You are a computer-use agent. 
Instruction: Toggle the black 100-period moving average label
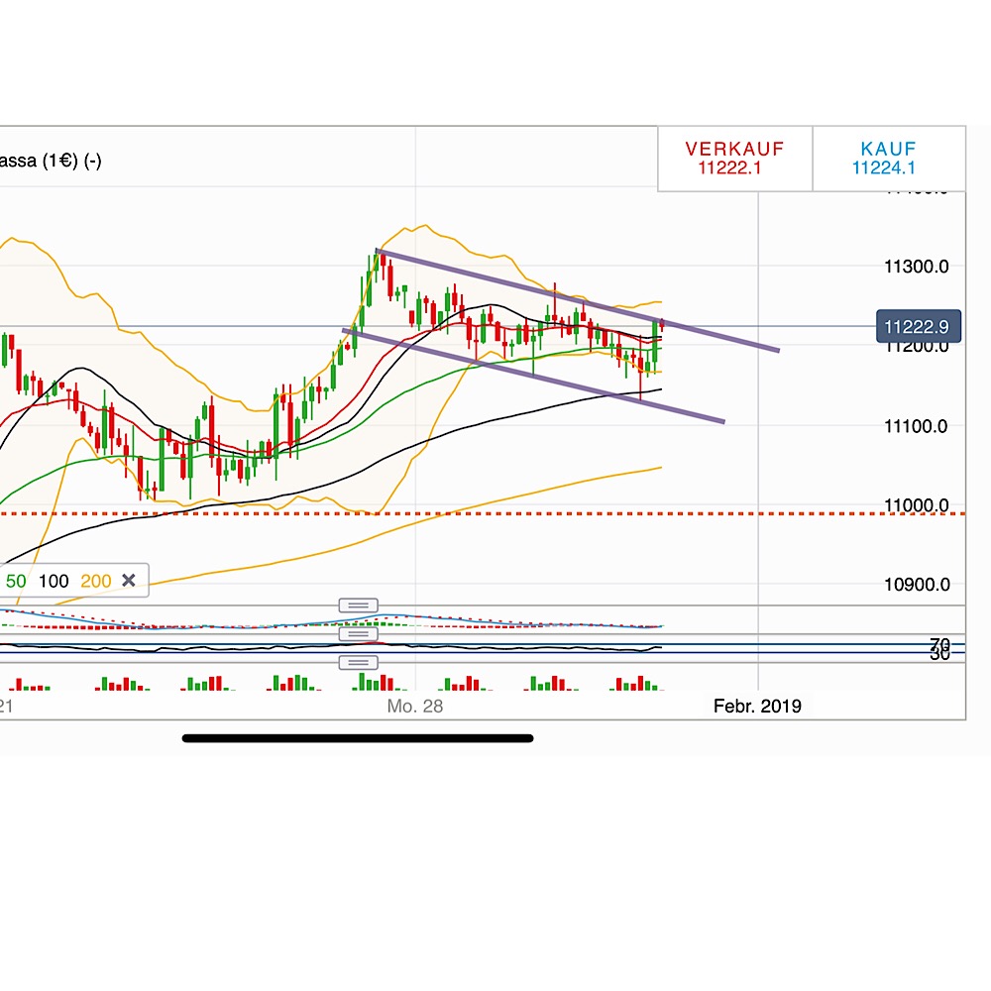point(54,581)
